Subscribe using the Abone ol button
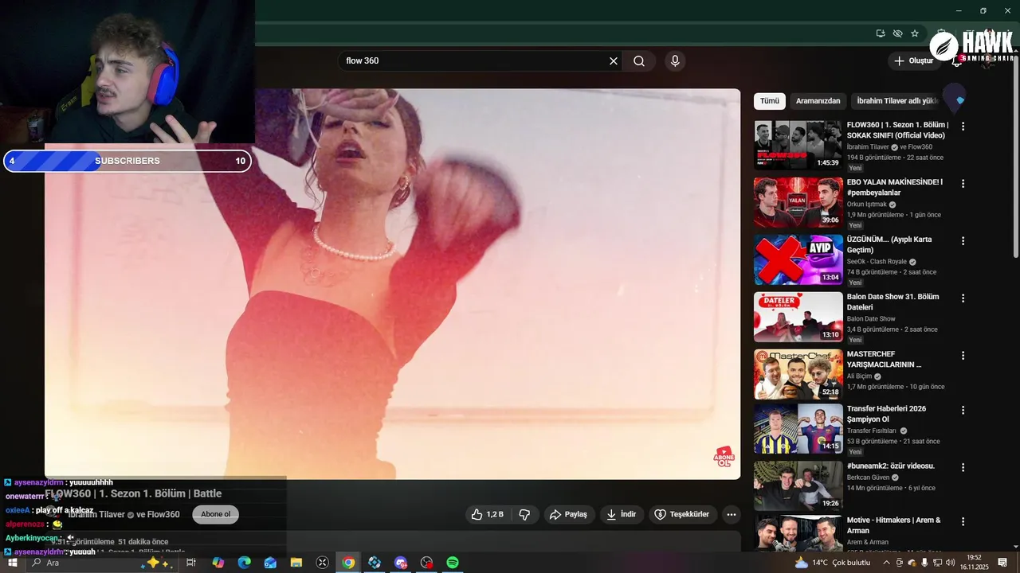The width and height of the screenshot is (1020, 573). [215, 515]
